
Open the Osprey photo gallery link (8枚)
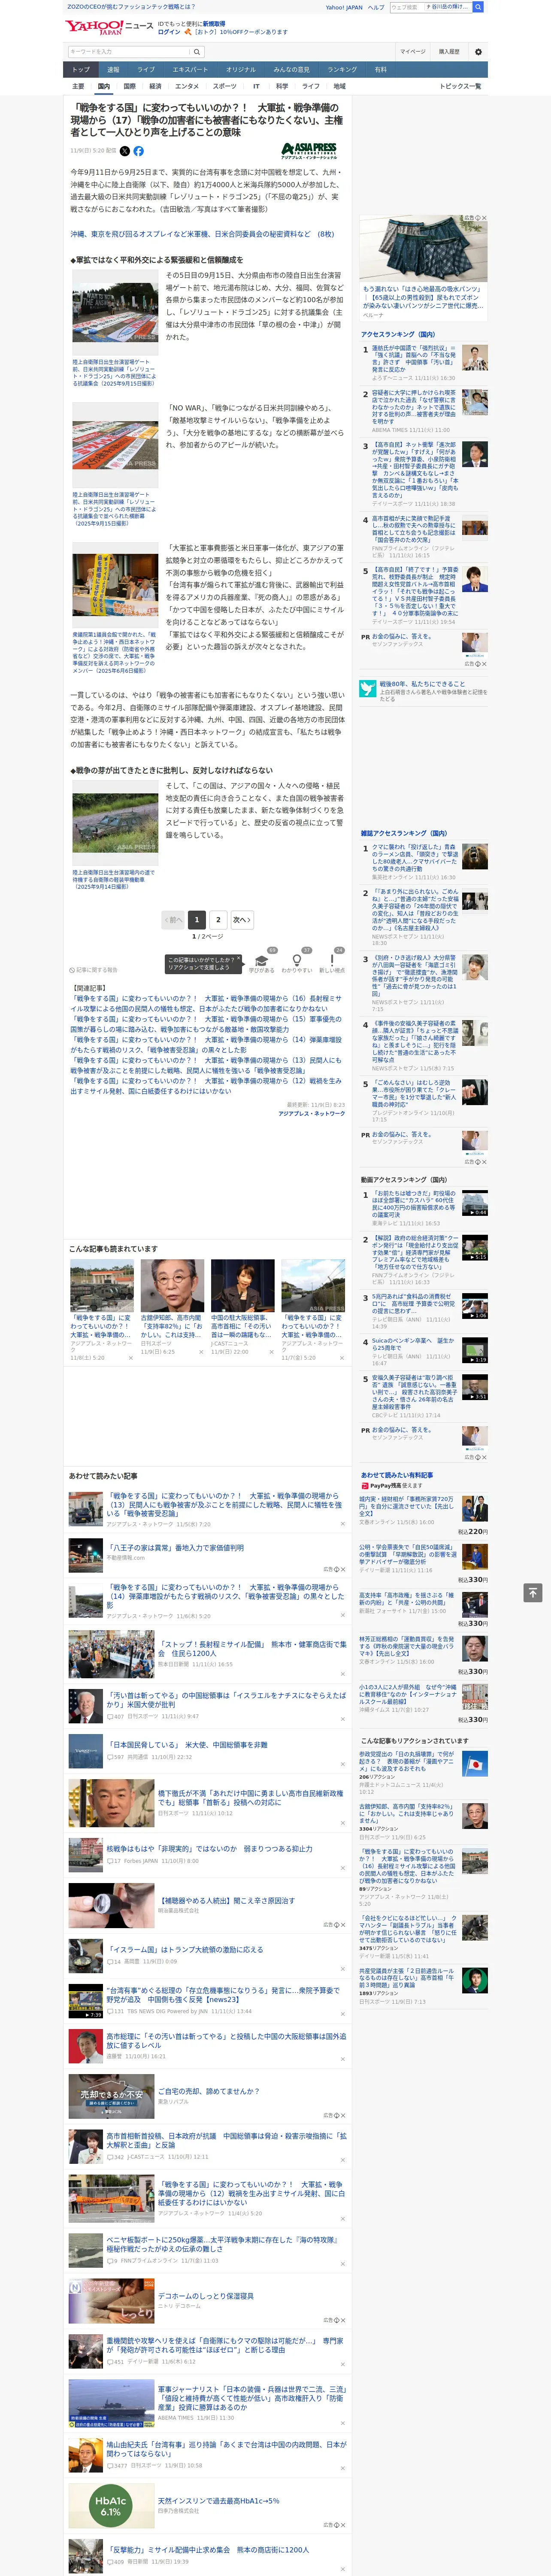[x=202, y=234]
